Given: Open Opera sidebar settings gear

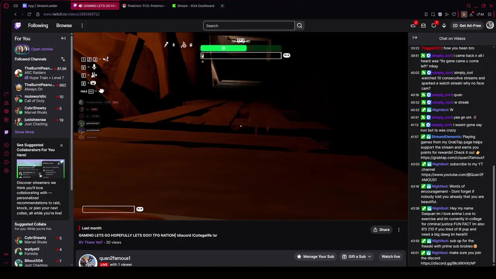Looking at the screenshot, I should pyautogui.click(x=6, y=171).
